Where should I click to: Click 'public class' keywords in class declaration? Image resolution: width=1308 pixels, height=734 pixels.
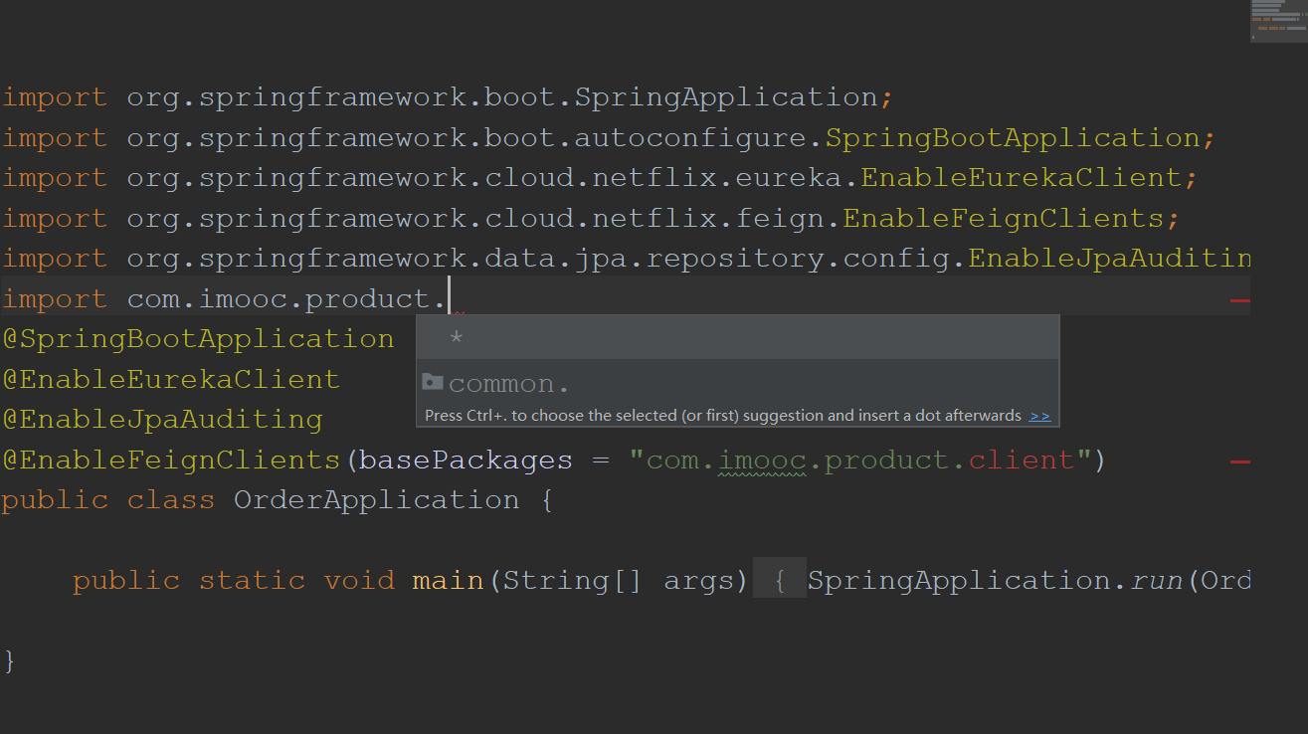[x=108, y=500]
